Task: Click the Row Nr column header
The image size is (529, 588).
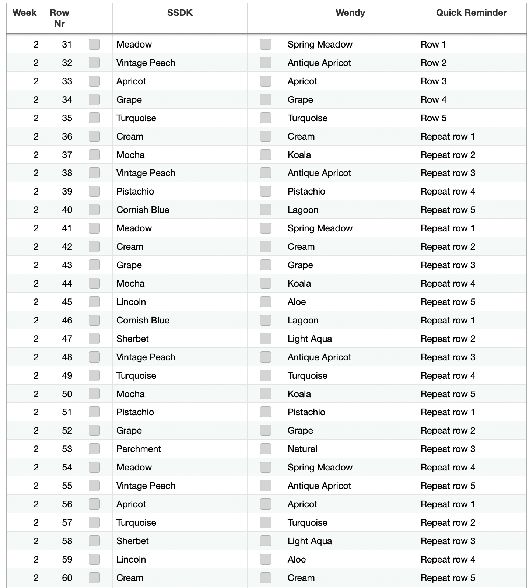Action: coord(59,18)
